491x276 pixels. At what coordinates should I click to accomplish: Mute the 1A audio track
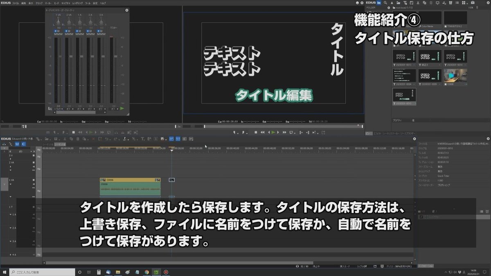(x=33, y=215)
